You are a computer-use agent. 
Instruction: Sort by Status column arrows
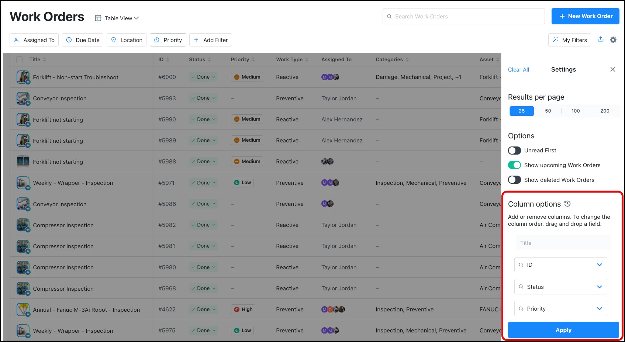click(x=209, y=59)
